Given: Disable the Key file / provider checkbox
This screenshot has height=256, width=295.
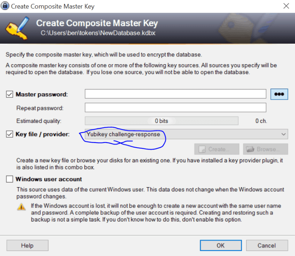Looking at the screenshot, I should pos(10,134).
